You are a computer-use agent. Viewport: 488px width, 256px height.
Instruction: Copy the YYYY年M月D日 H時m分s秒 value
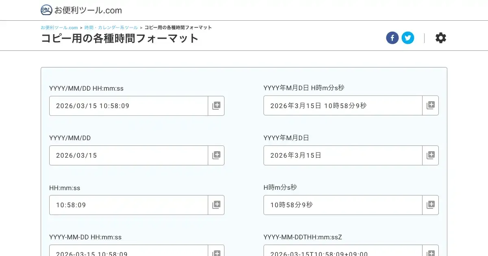[x=430, y=105]
